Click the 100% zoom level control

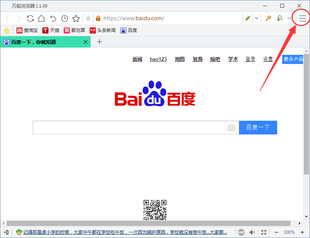point(289,232)
